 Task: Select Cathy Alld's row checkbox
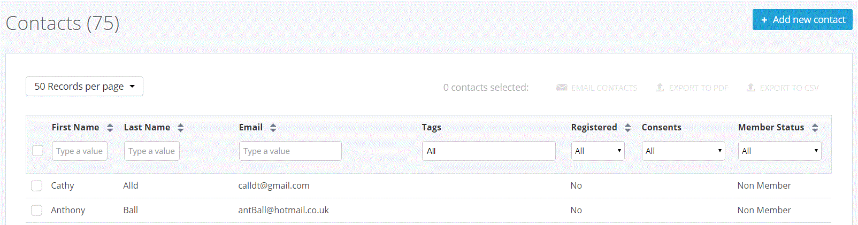coord(36,185)
